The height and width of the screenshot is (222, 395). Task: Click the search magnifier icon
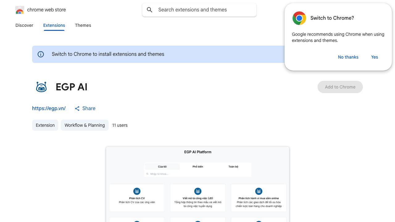pyautogui.click(x=150, y=10)
